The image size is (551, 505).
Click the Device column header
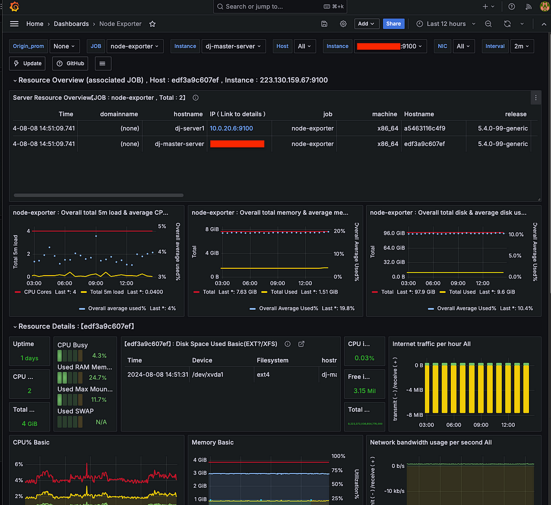tap(202, 361)
